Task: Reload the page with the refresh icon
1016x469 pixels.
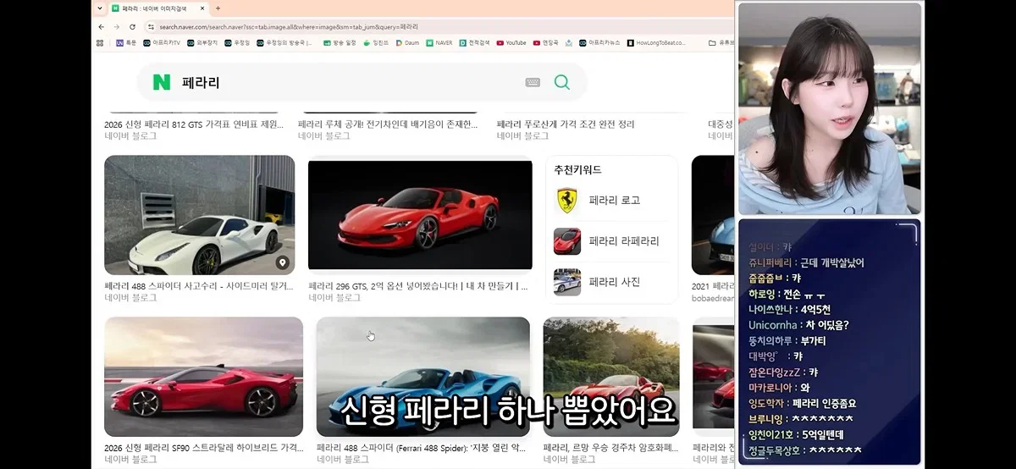Action: 132,27
